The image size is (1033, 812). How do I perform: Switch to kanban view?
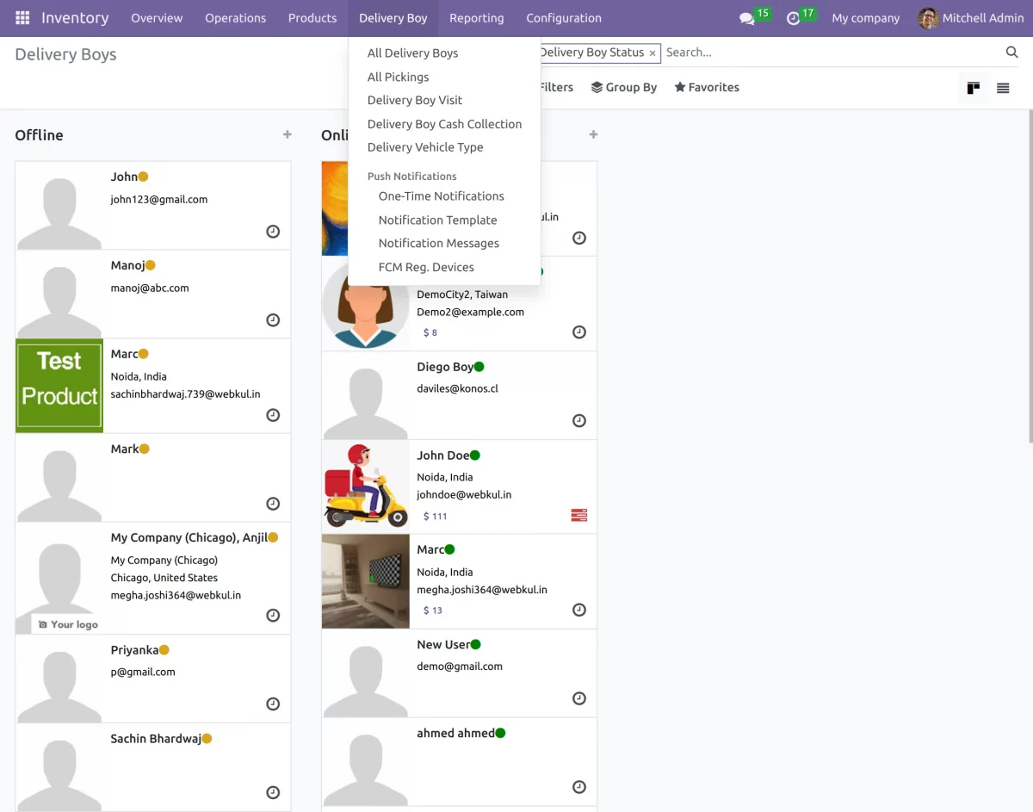pyautogui.click(x=974, y=88)
